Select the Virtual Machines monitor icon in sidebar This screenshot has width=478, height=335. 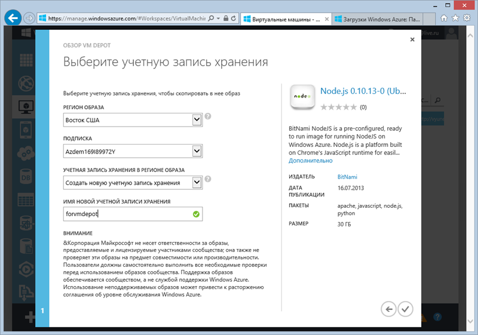click(26, 107)
